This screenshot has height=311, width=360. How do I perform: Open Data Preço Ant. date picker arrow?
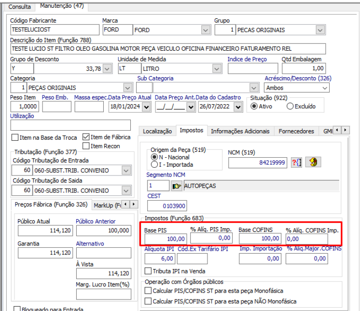pyautogui.click(x=191, y=107)
